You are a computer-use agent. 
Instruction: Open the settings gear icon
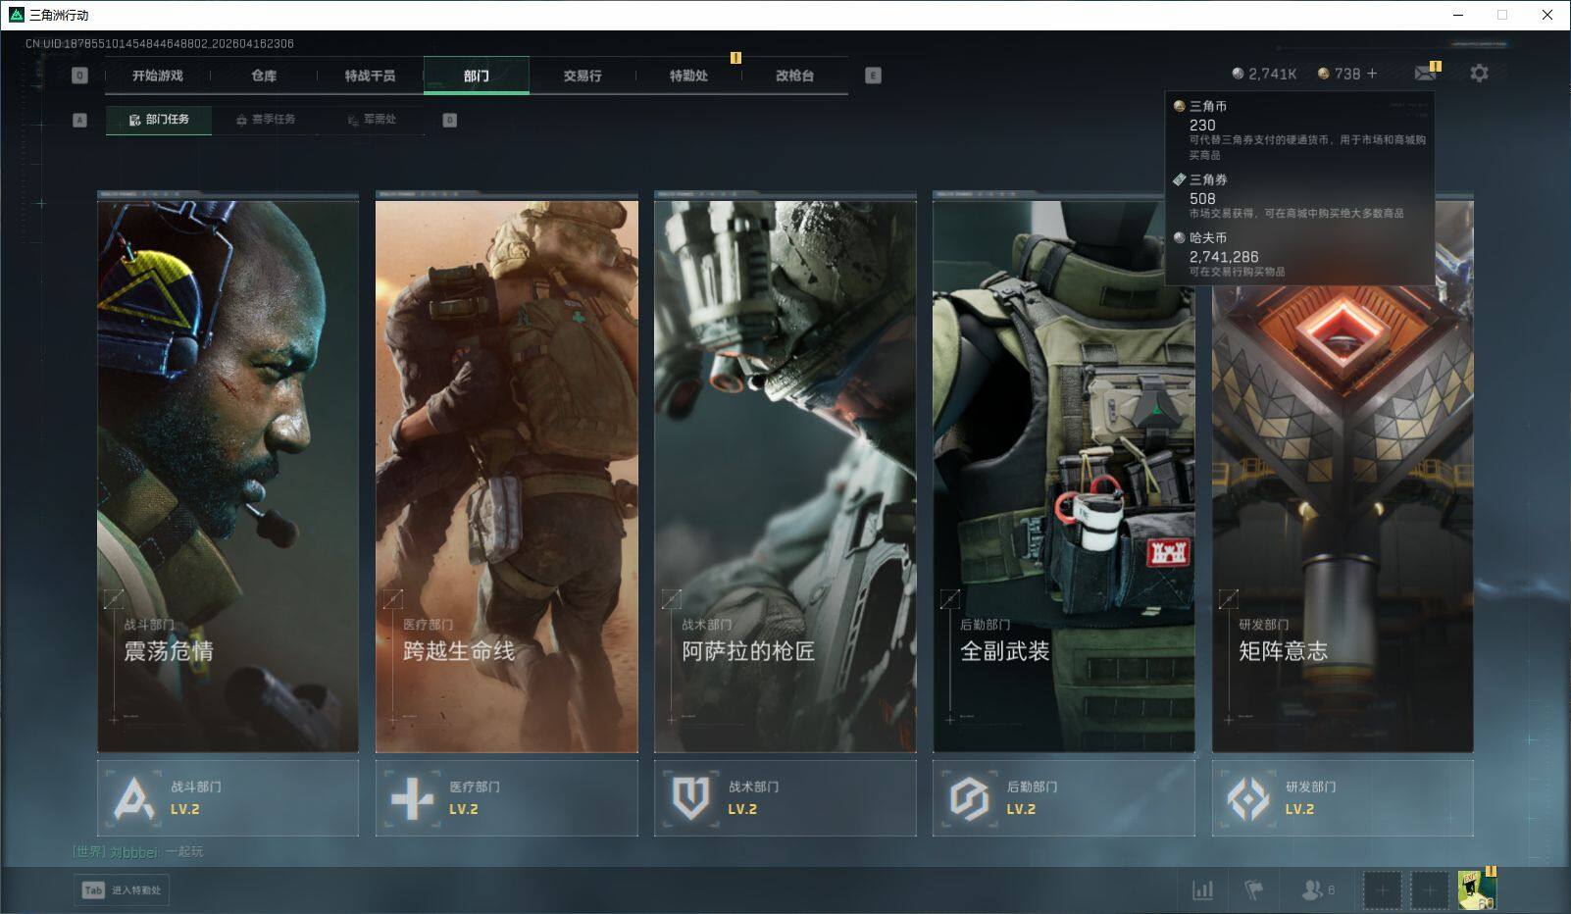click(x=1479, y=74)
